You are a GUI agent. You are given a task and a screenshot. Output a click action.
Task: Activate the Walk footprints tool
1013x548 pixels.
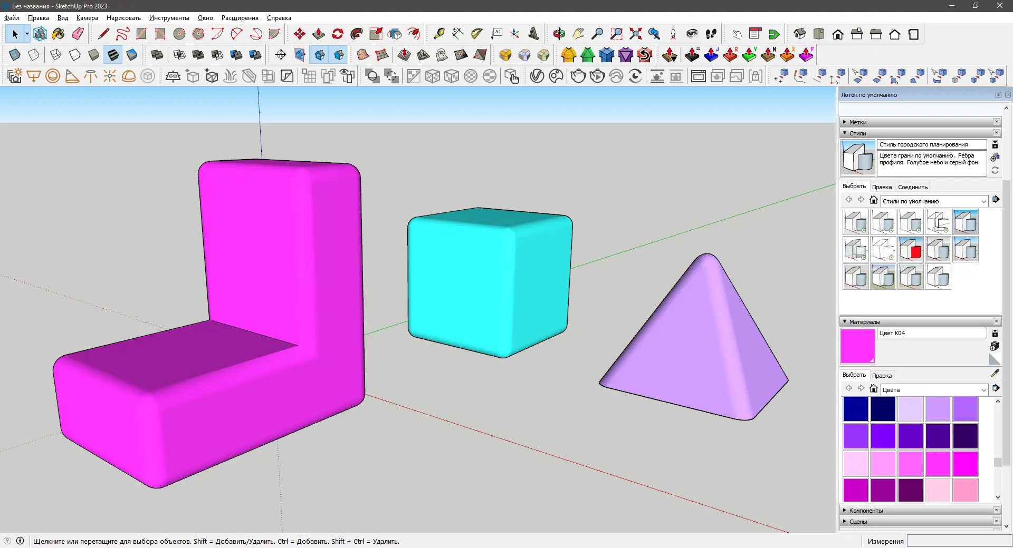(711, 34)
